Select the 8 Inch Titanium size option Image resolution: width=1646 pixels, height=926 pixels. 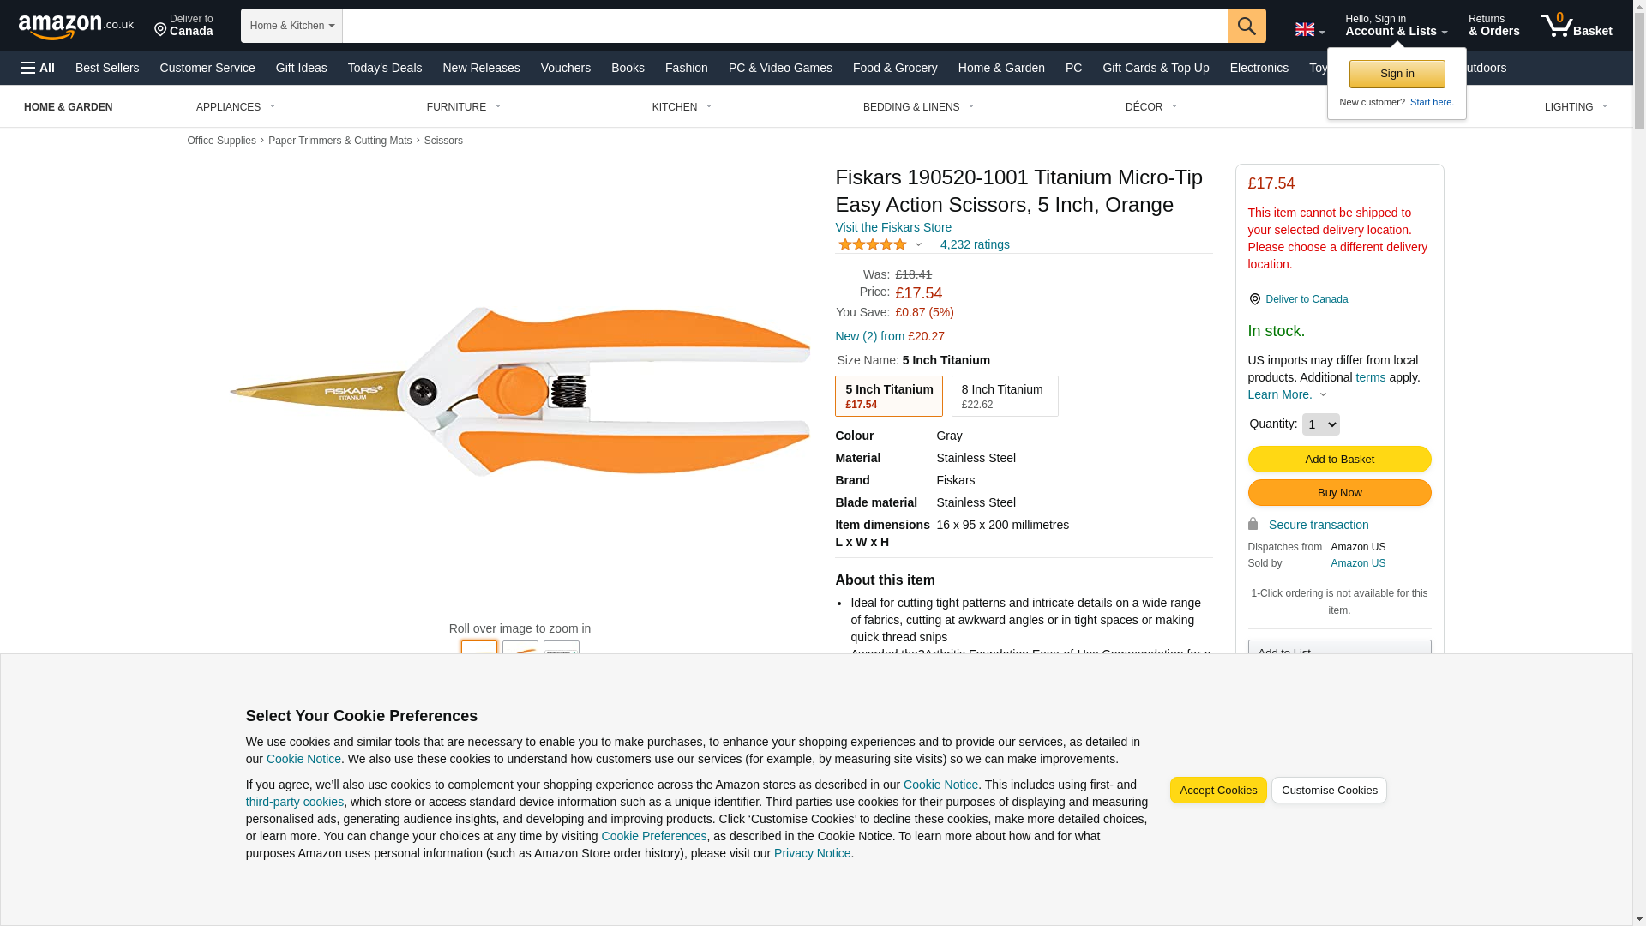[1004, 396]
